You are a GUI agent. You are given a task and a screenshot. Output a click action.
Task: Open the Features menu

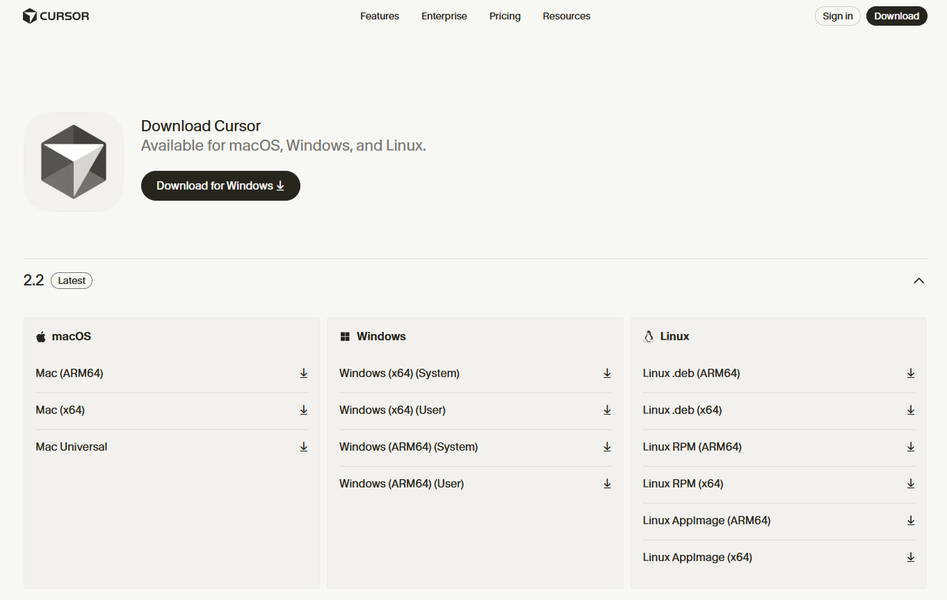click(x=380, y=16)
